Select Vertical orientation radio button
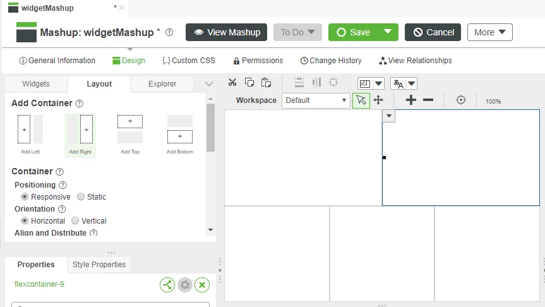Screen dimensions: 545x307 pyautogui.click(x=75, y=221)
